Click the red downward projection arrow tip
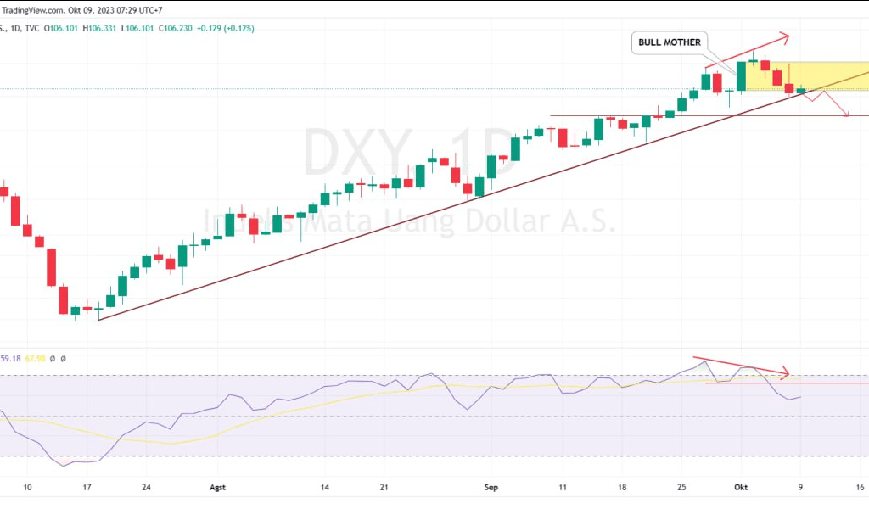869x520 pixels. coord(846,116)
